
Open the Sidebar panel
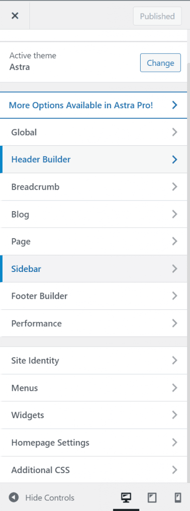(94, 269)
